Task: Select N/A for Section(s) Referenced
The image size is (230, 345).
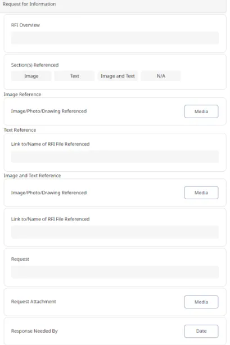Action: pyautogui.click(x=161, y=76)
